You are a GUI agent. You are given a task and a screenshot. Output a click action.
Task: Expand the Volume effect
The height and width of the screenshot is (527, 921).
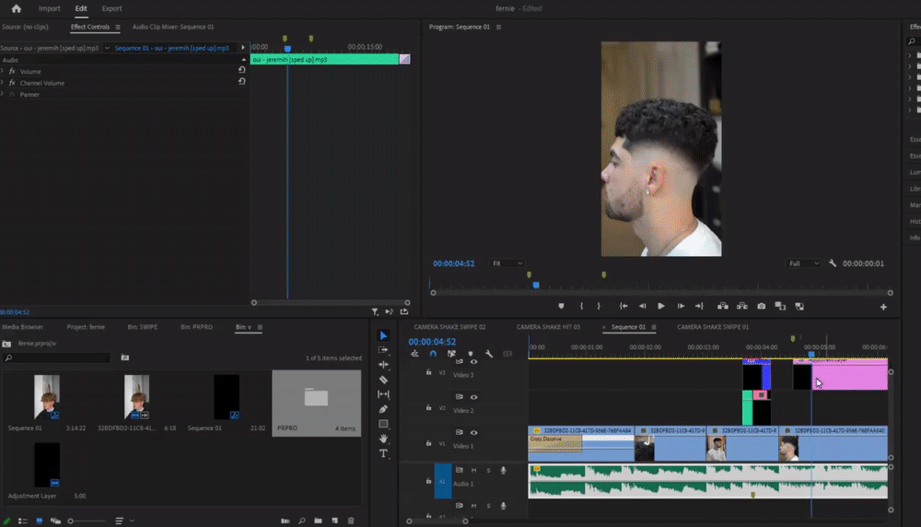click(x=3, y=71)
